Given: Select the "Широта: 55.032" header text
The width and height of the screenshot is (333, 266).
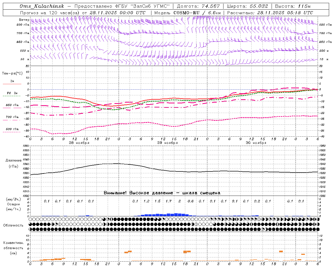Looking at the screenshot, I should pos(247,6).
